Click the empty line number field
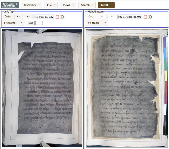 click(x=39, y=23)
